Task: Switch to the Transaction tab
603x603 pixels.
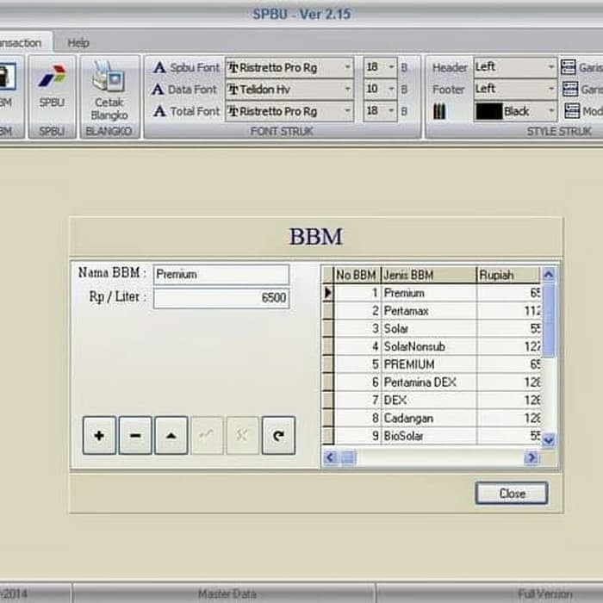Action: [x=21, y=42]
